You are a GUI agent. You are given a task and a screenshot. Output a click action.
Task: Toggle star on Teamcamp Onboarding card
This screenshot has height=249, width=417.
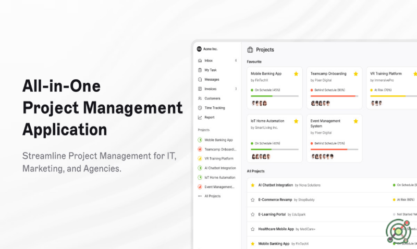click(x=356, y=74)
